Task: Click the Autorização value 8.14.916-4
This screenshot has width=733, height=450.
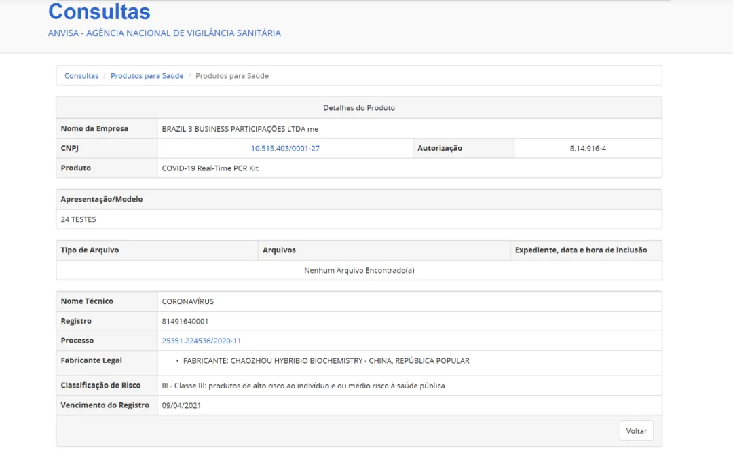Action: (587, 149)
